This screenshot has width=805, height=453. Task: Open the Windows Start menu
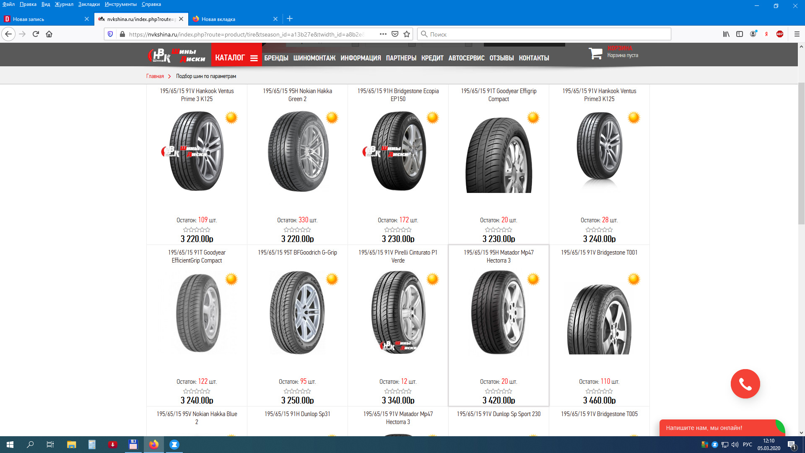10,445
